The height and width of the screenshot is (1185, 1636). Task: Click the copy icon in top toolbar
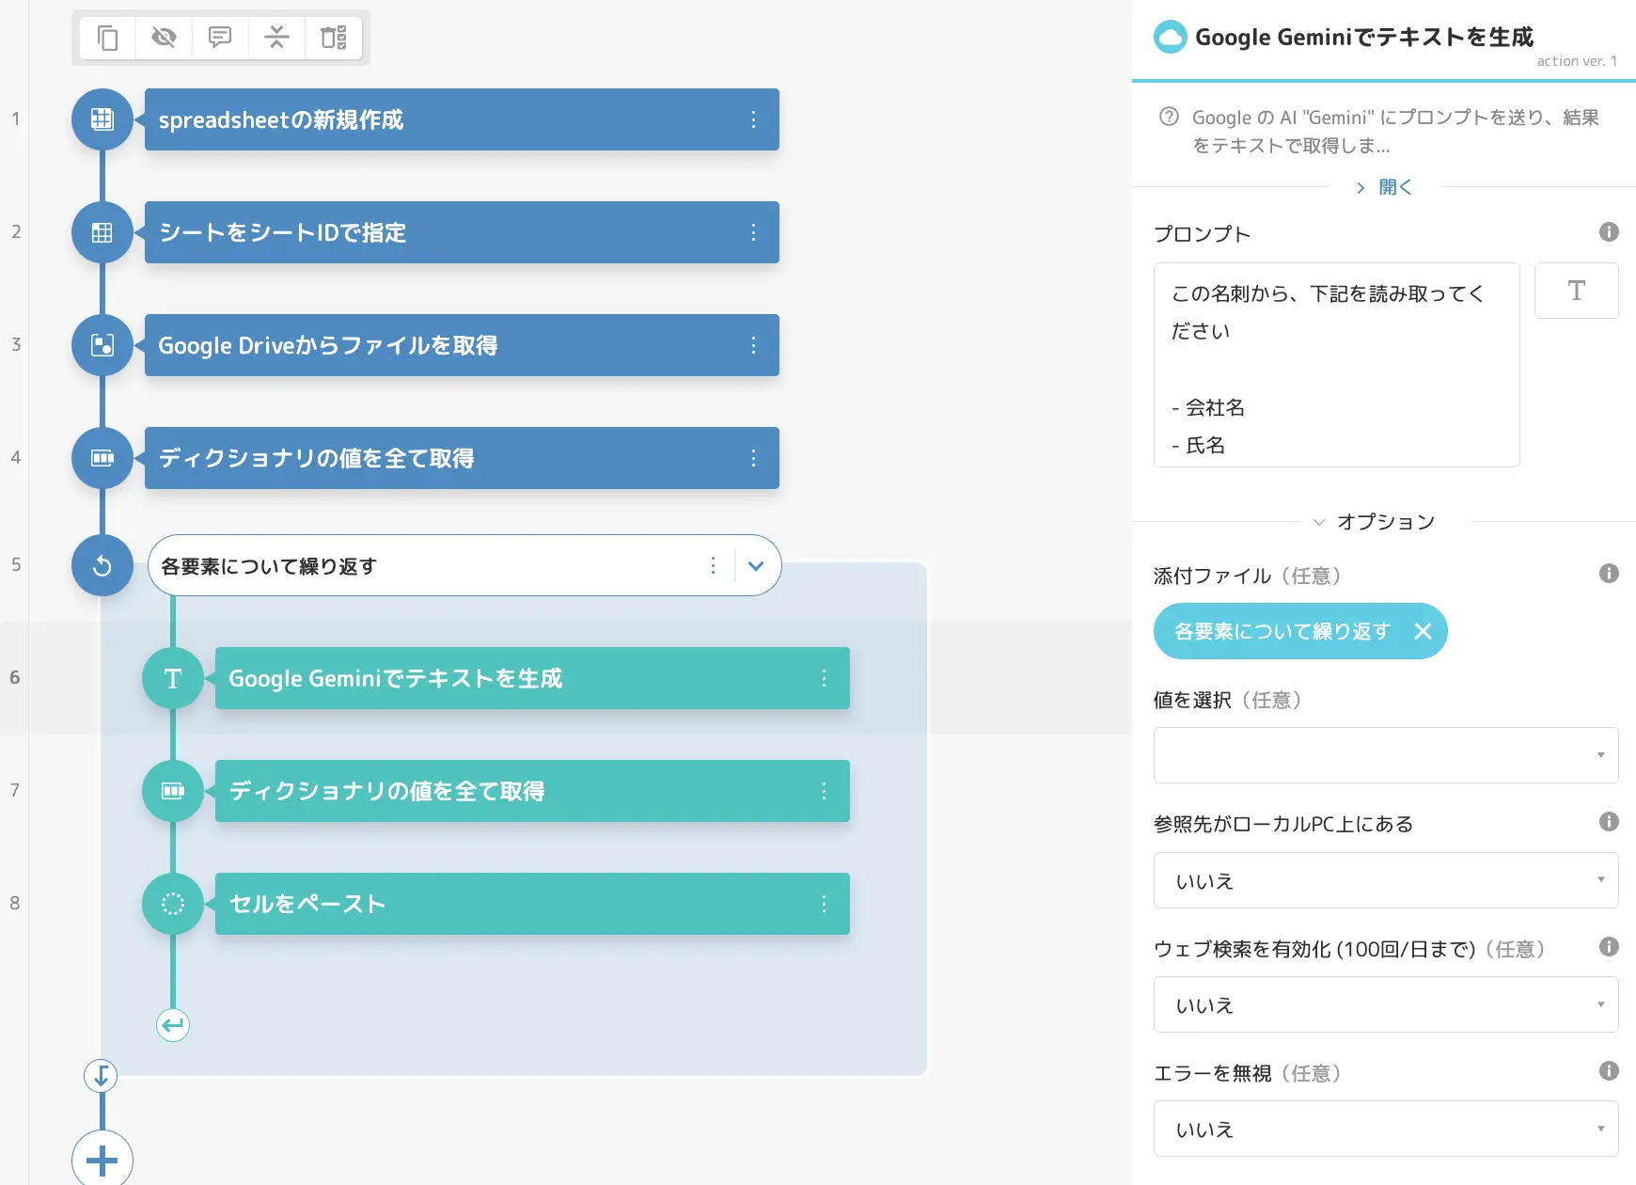tap(108, 38)
